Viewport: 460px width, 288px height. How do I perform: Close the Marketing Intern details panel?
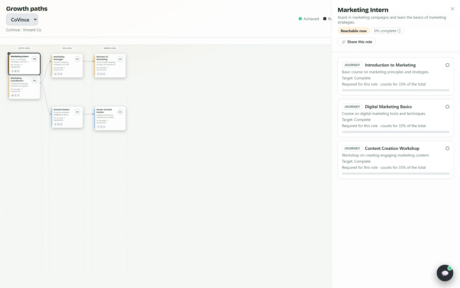click(453, 9)
